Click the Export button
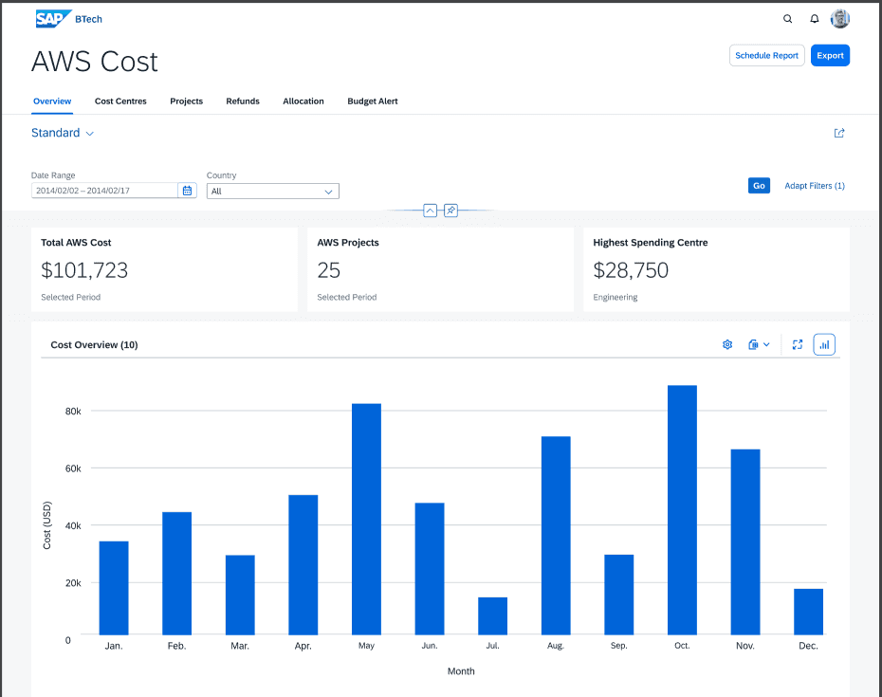 coord(829,55)
